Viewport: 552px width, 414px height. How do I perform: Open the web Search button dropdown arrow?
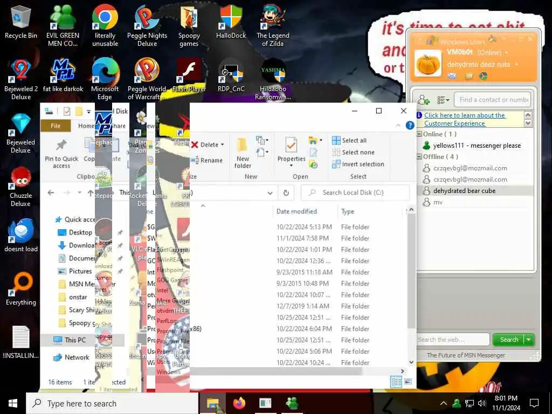(529, 340)
